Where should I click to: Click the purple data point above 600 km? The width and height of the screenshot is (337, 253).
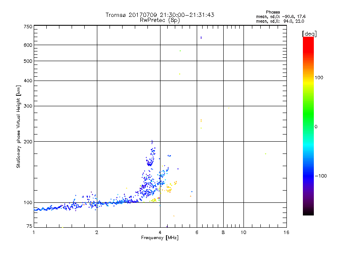[201, 38]
